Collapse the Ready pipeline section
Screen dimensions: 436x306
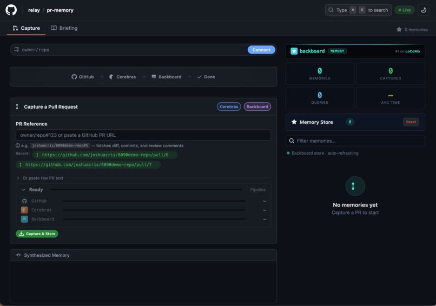pos(23,190)
